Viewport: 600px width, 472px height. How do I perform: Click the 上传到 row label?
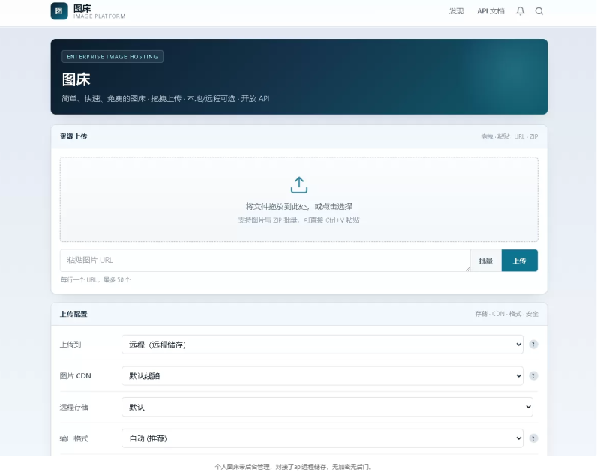coord(70,345)
